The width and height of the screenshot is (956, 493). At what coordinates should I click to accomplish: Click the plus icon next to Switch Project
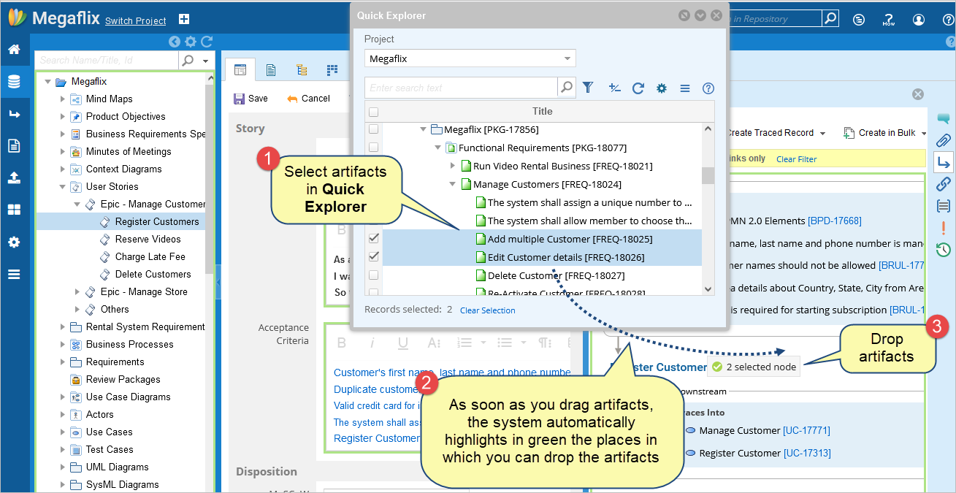(x=184, y=20)
